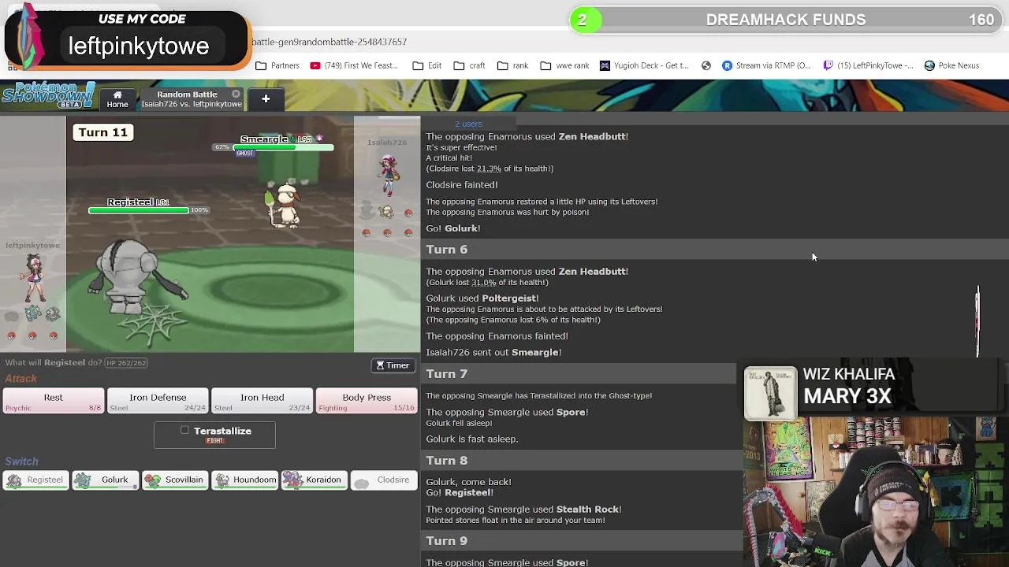Click the leftpinkytowe trainer avatar
The height and width of the screenshot is (567, 1009).
tap(33, 278)
